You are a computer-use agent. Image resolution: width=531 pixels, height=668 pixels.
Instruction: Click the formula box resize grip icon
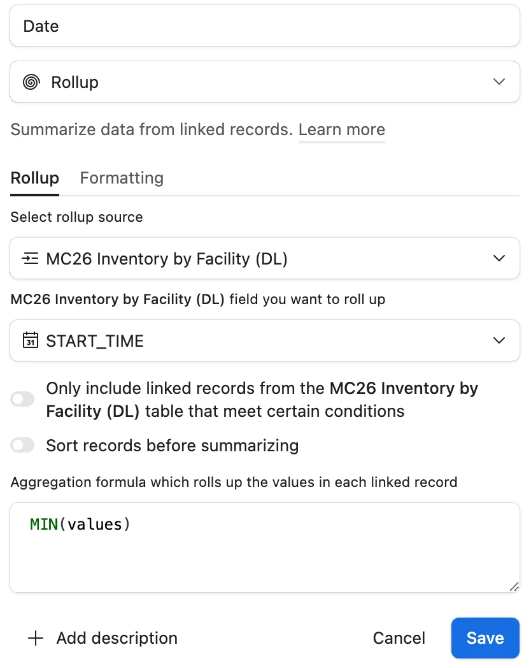tap(514, 586)
